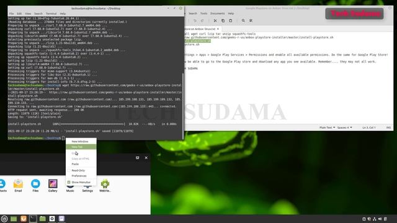Toggle the Show Menubar checkbox in the context menu

69,182
